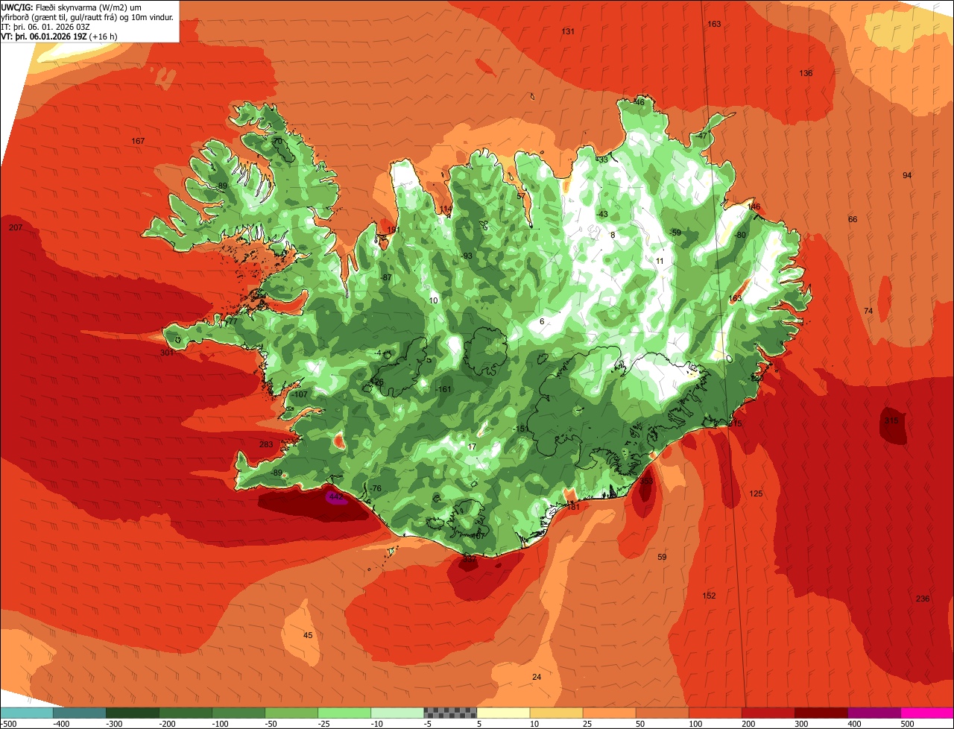The height and width of the screenshot is (729, 954).
Task: Click the 152 value in the sea south of the east coast
Action: [x=709, y=596]
